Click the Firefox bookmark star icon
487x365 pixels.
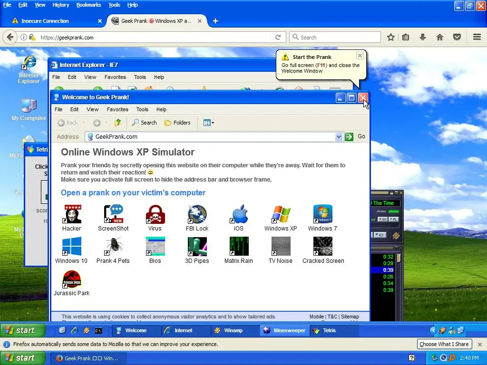[x=391, y=37]
